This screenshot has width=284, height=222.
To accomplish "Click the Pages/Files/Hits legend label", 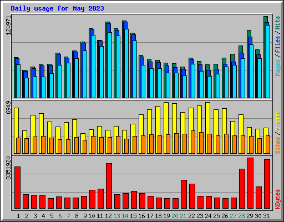I will 277,46.
